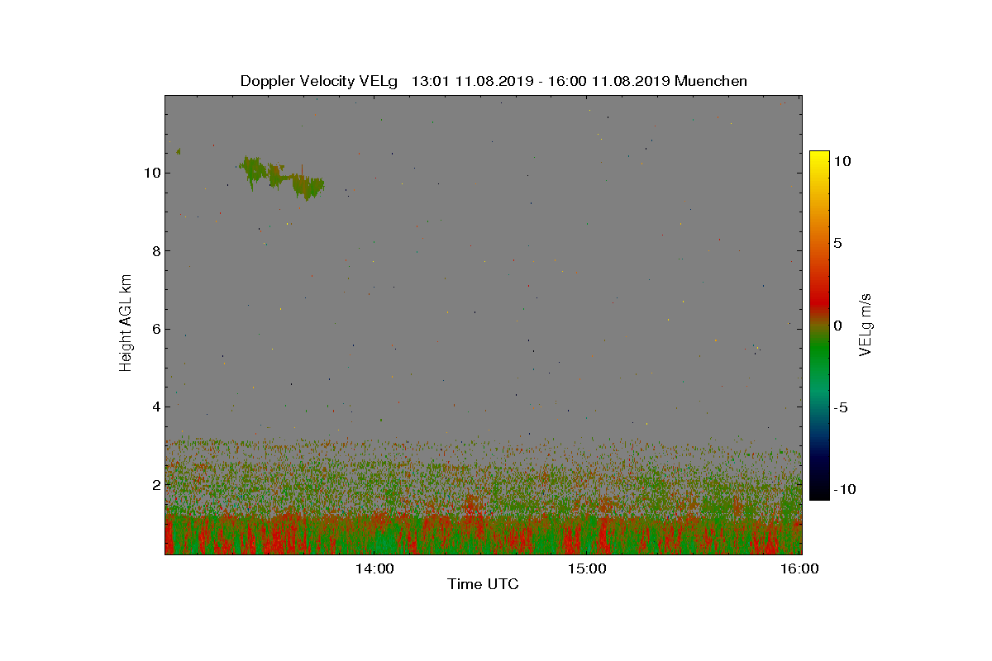Click the "15:00" time tick label
992x661 pixels.
[x=589, y=568]
